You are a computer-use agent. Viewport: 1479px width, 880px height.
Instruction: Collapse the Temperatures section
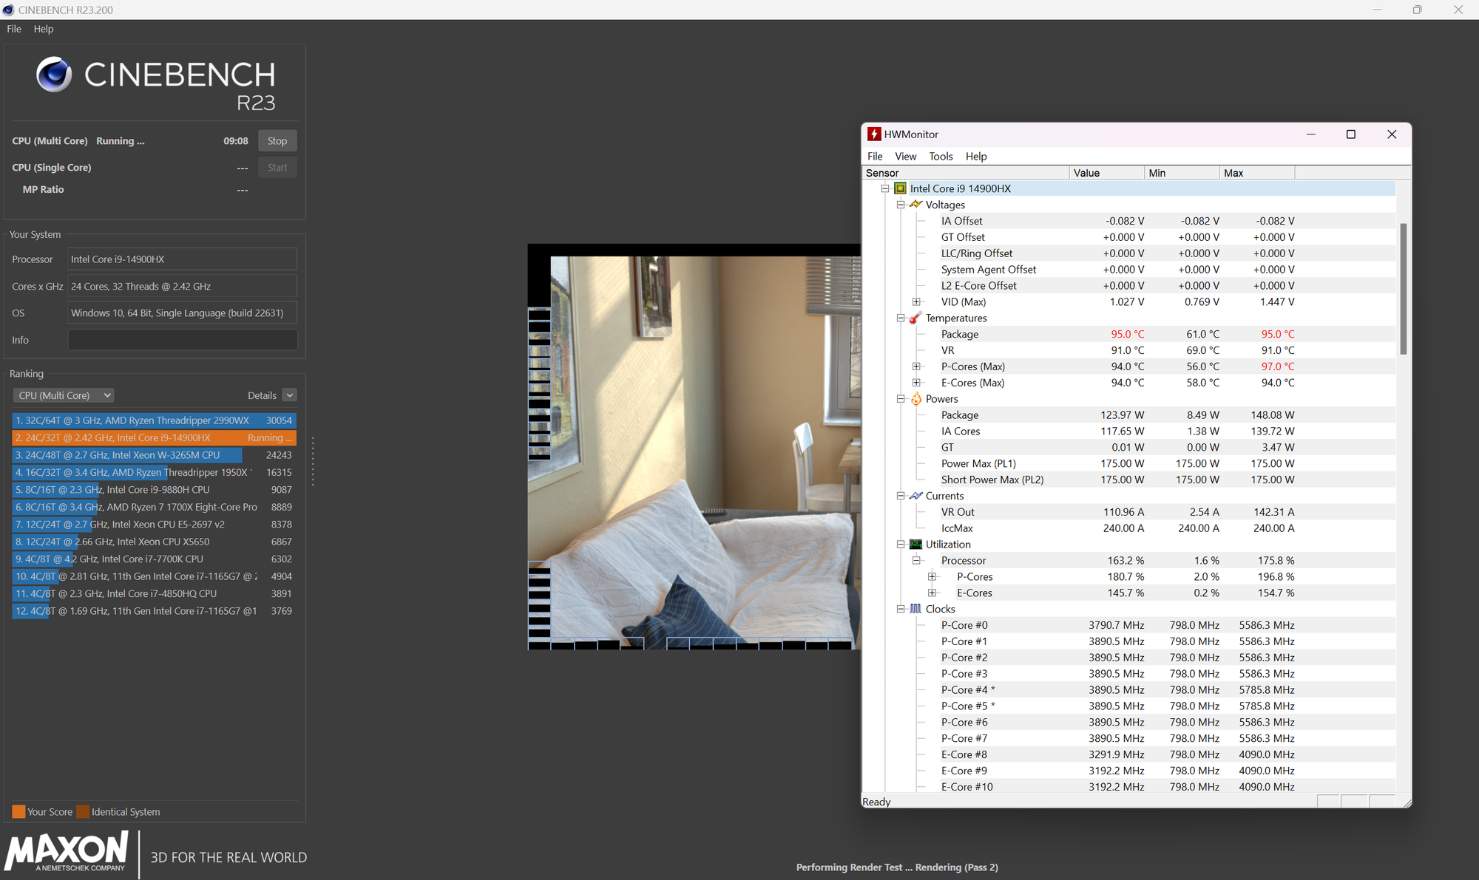point(901,318)
